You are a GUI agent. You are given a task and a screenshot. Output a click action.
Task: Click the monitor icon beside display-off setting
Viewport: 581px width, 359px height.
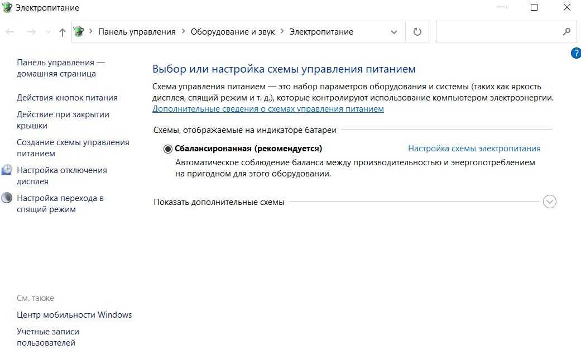(7, 170)
